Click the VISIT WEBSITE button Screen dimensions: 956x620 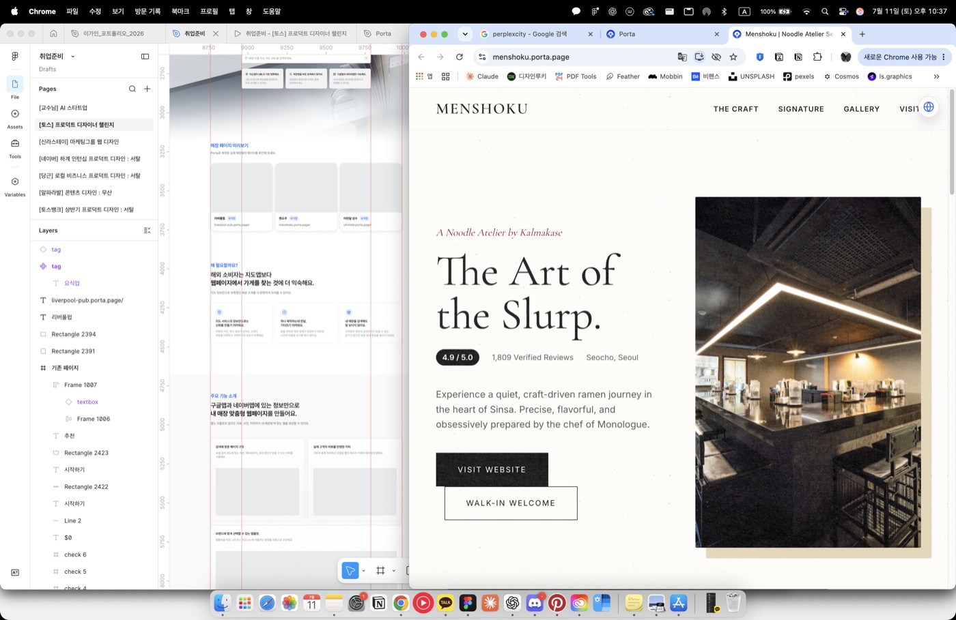(492, 470)
